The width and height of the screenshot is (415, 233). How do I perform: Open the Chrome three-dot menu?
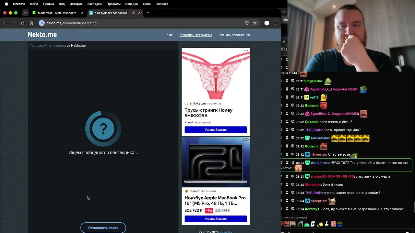pyautogui.click(x=275, y=23)
